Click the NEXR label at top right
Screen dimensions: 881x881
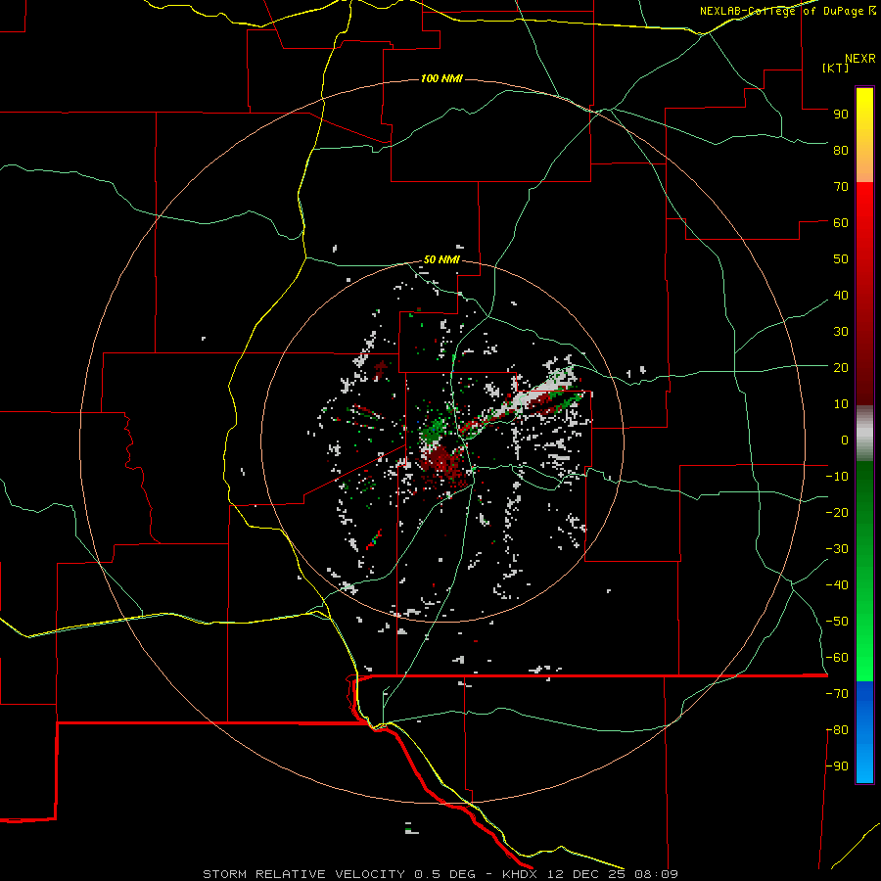coord(860,59)
